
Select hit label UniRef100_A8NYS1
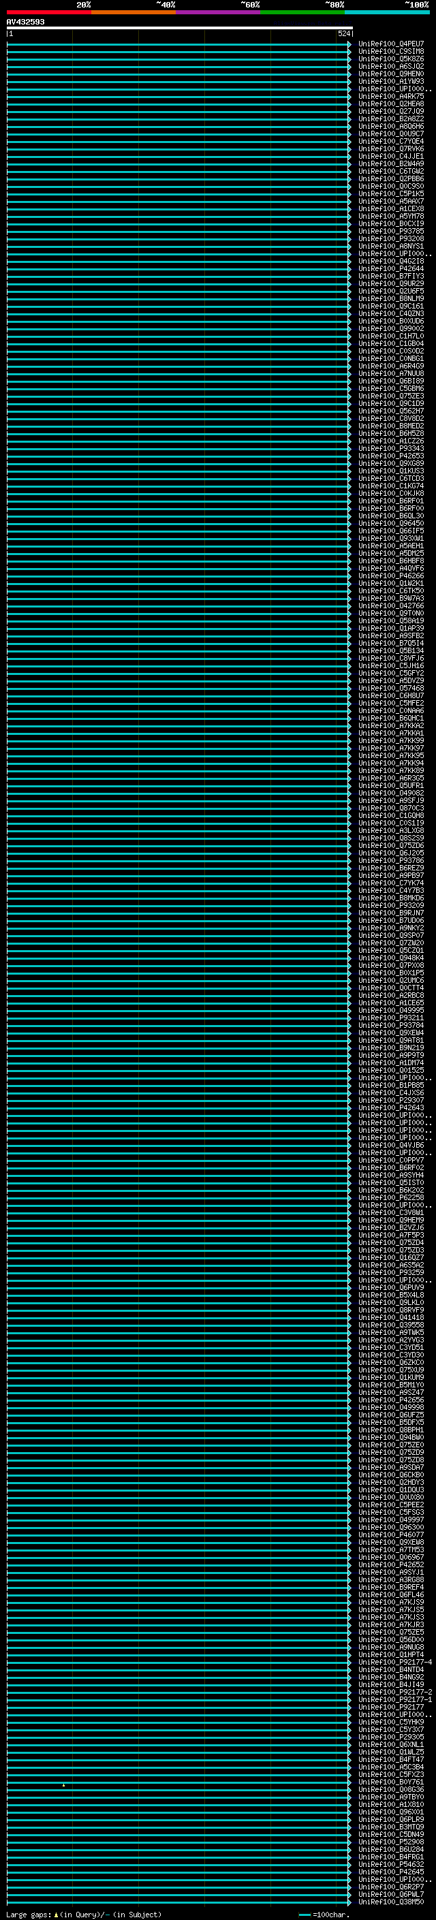coord(390,246)
